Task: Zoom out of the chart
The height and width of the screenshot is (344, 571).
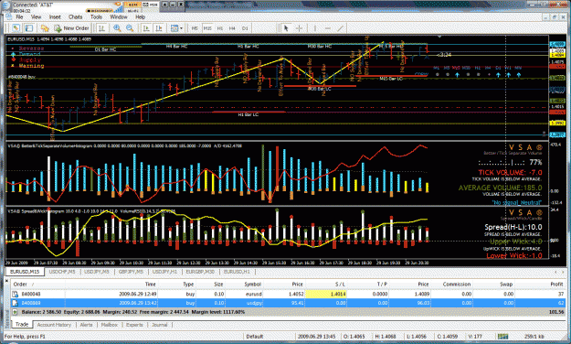Action: (x=130, y=28)
